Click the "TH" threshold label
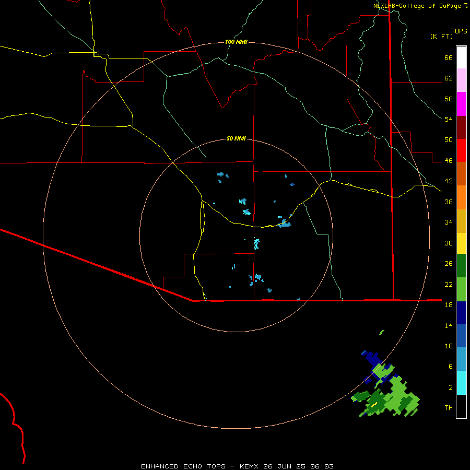470x470 pixels. 449,408
